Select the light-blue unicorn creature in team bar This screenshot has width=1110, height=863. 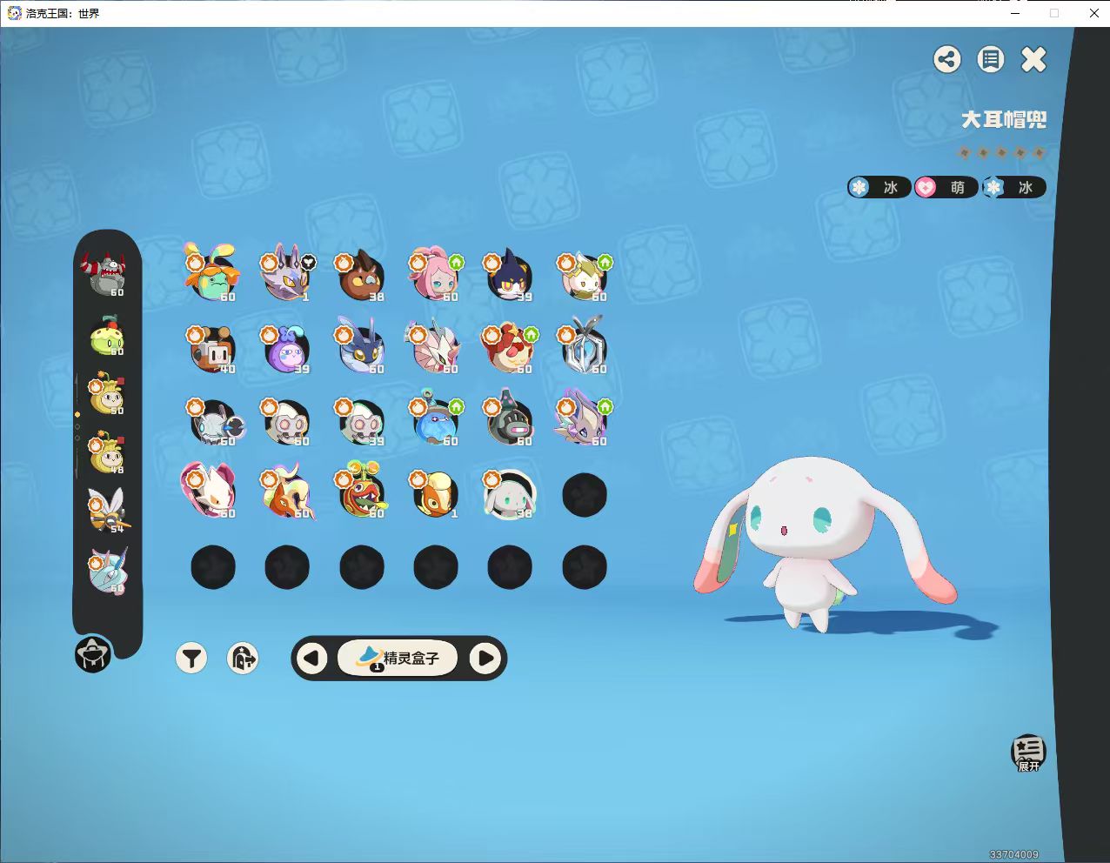tap(106, 571)
